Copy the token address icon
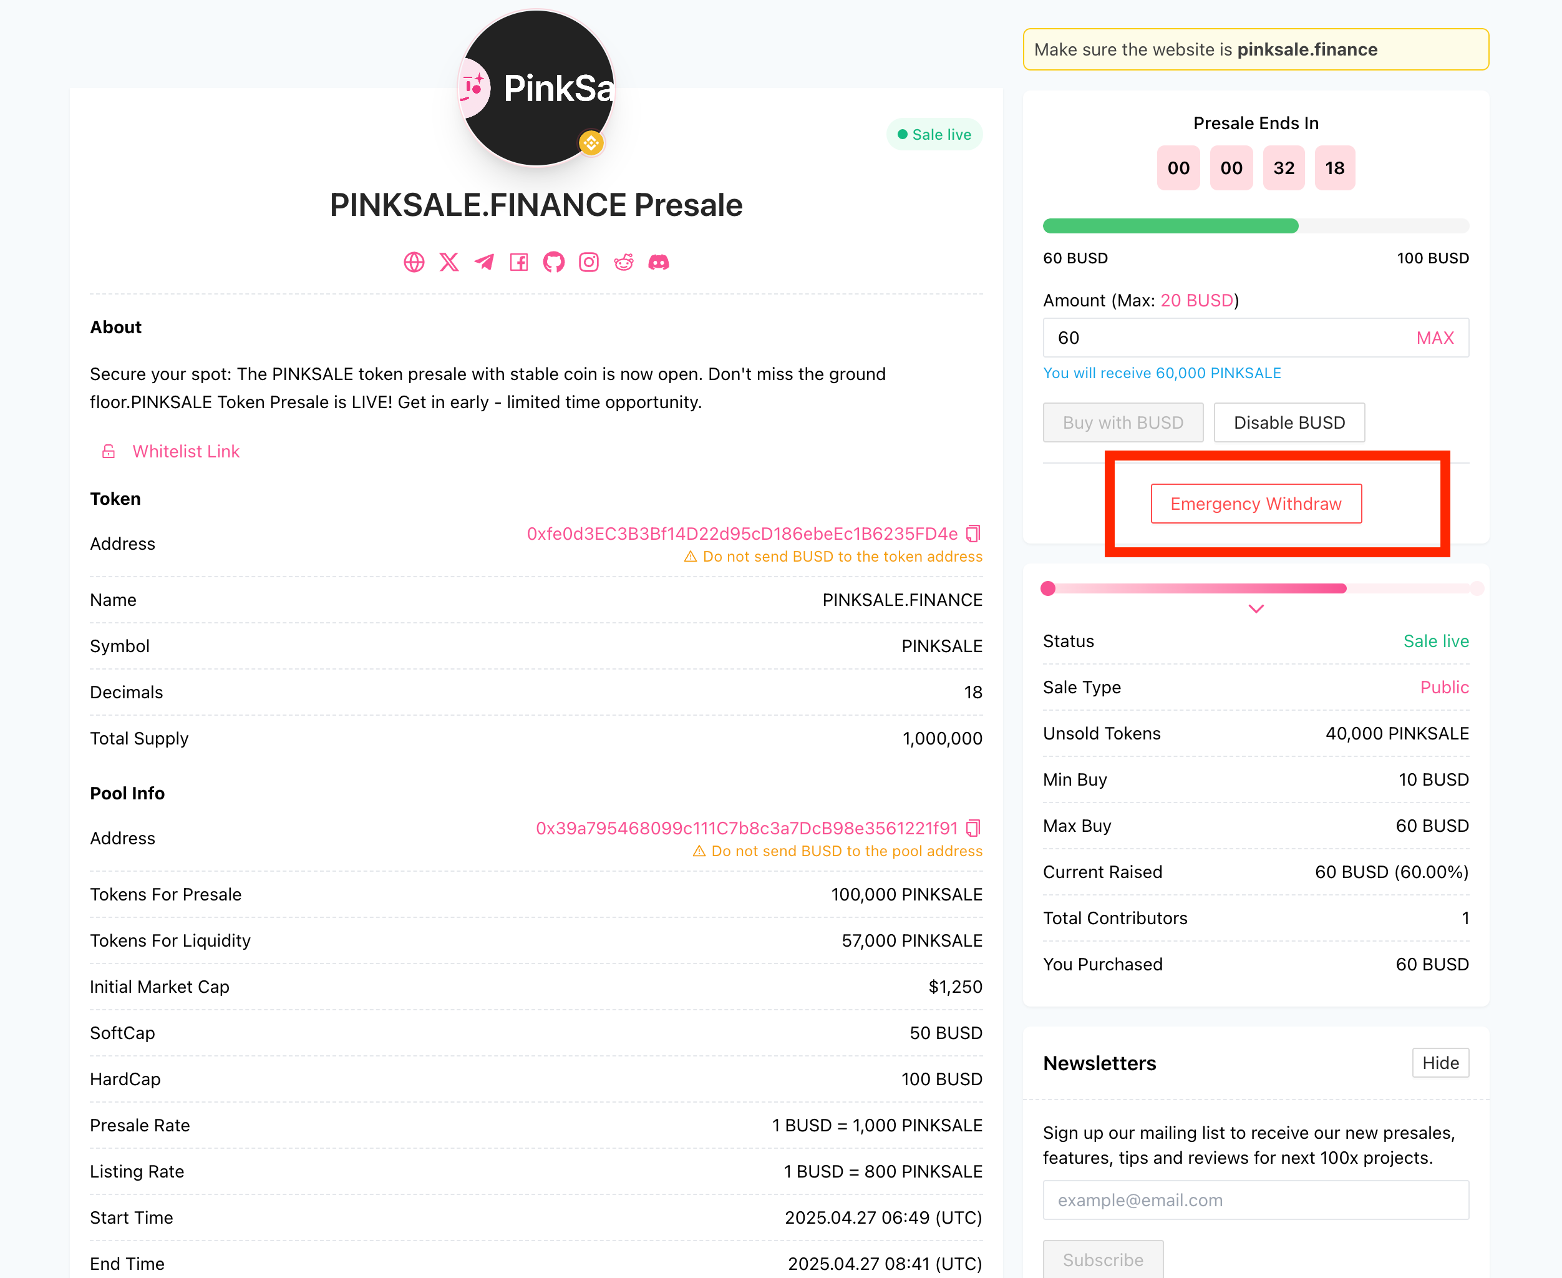1562x1278 pixels. [x=973, y=534]
